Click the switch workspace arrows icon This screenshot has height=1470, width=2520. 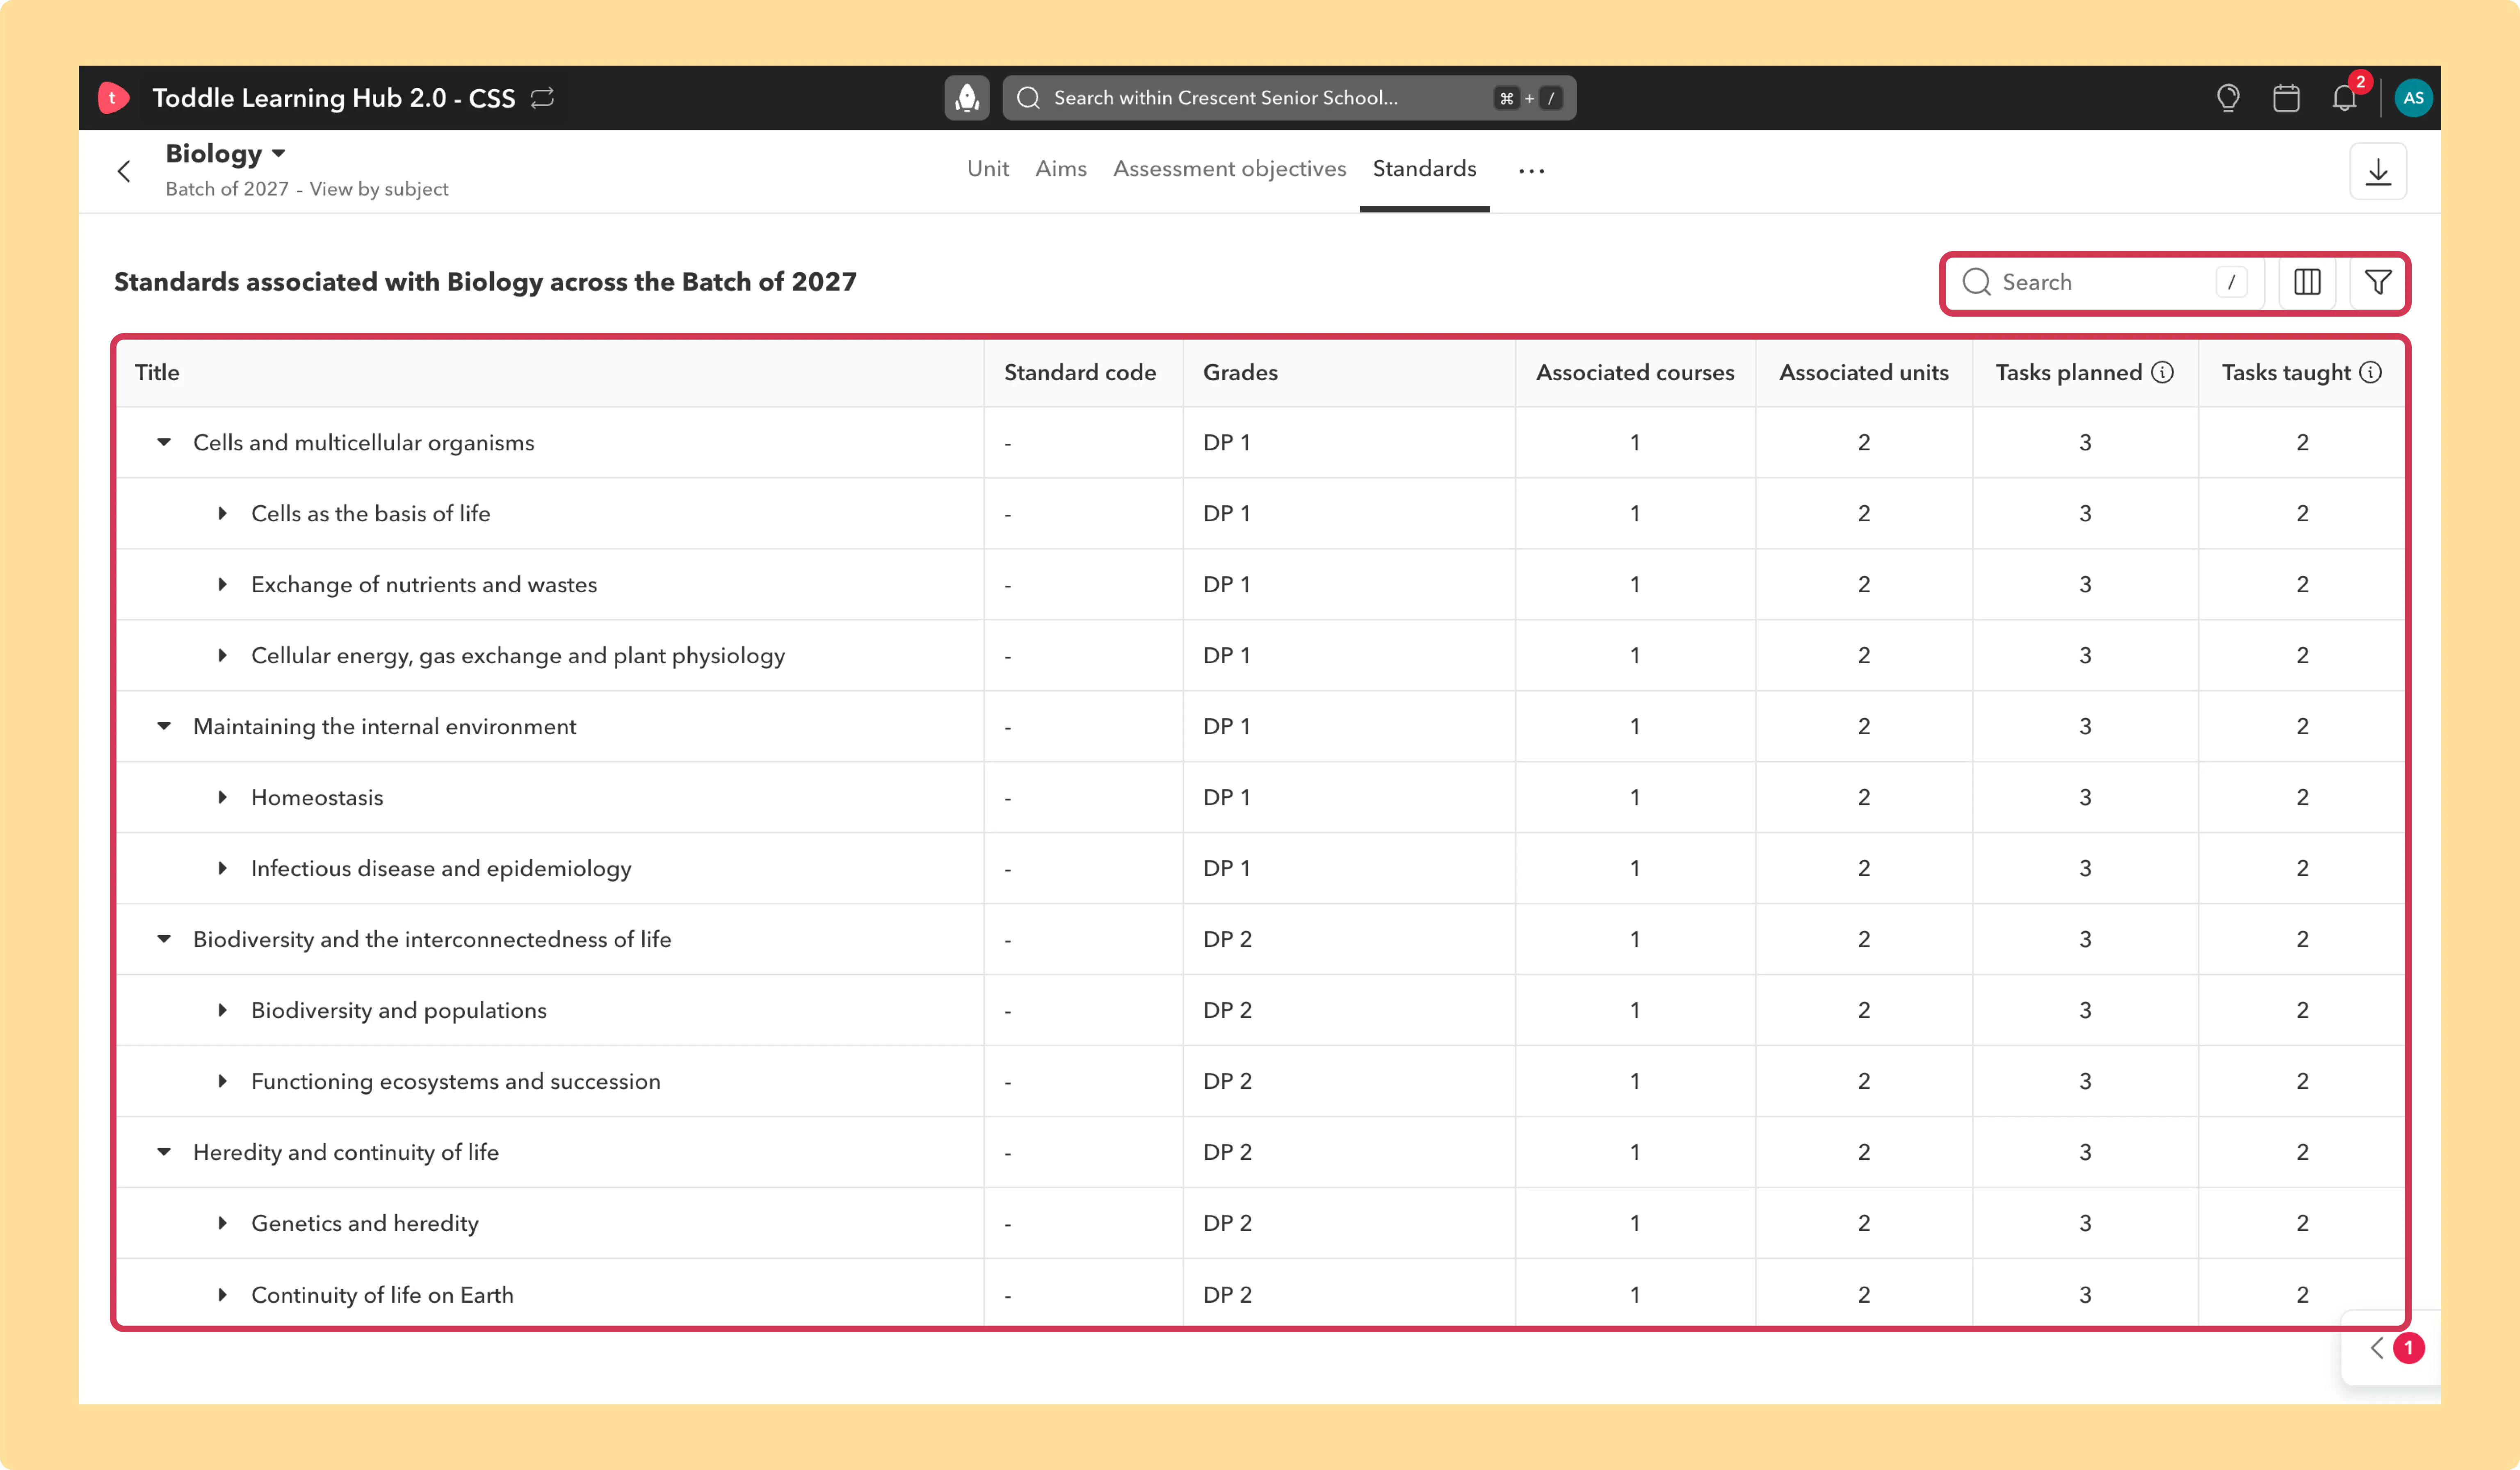[x=542, y=98]
